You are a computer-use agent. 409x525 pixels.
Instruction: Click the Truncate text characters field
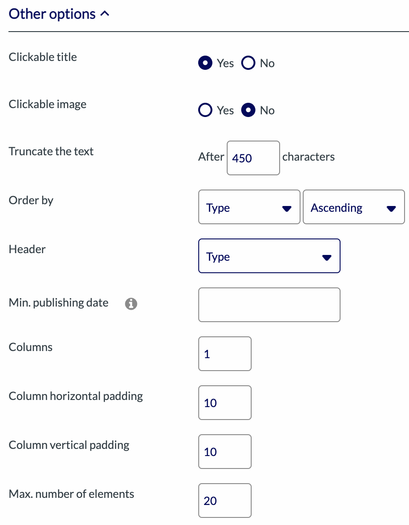(x=253, y=158)
